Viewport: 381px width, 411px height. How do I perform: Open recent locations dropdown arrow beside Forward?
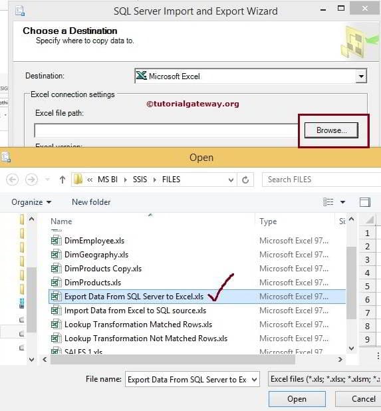(47, 180)
